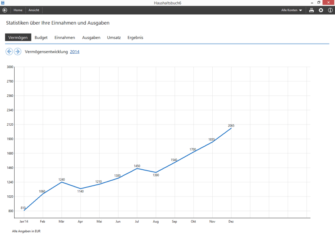Go to next year with right arrow
The width and height of the screenshot is (335, 241).
[x=18, y=52]
